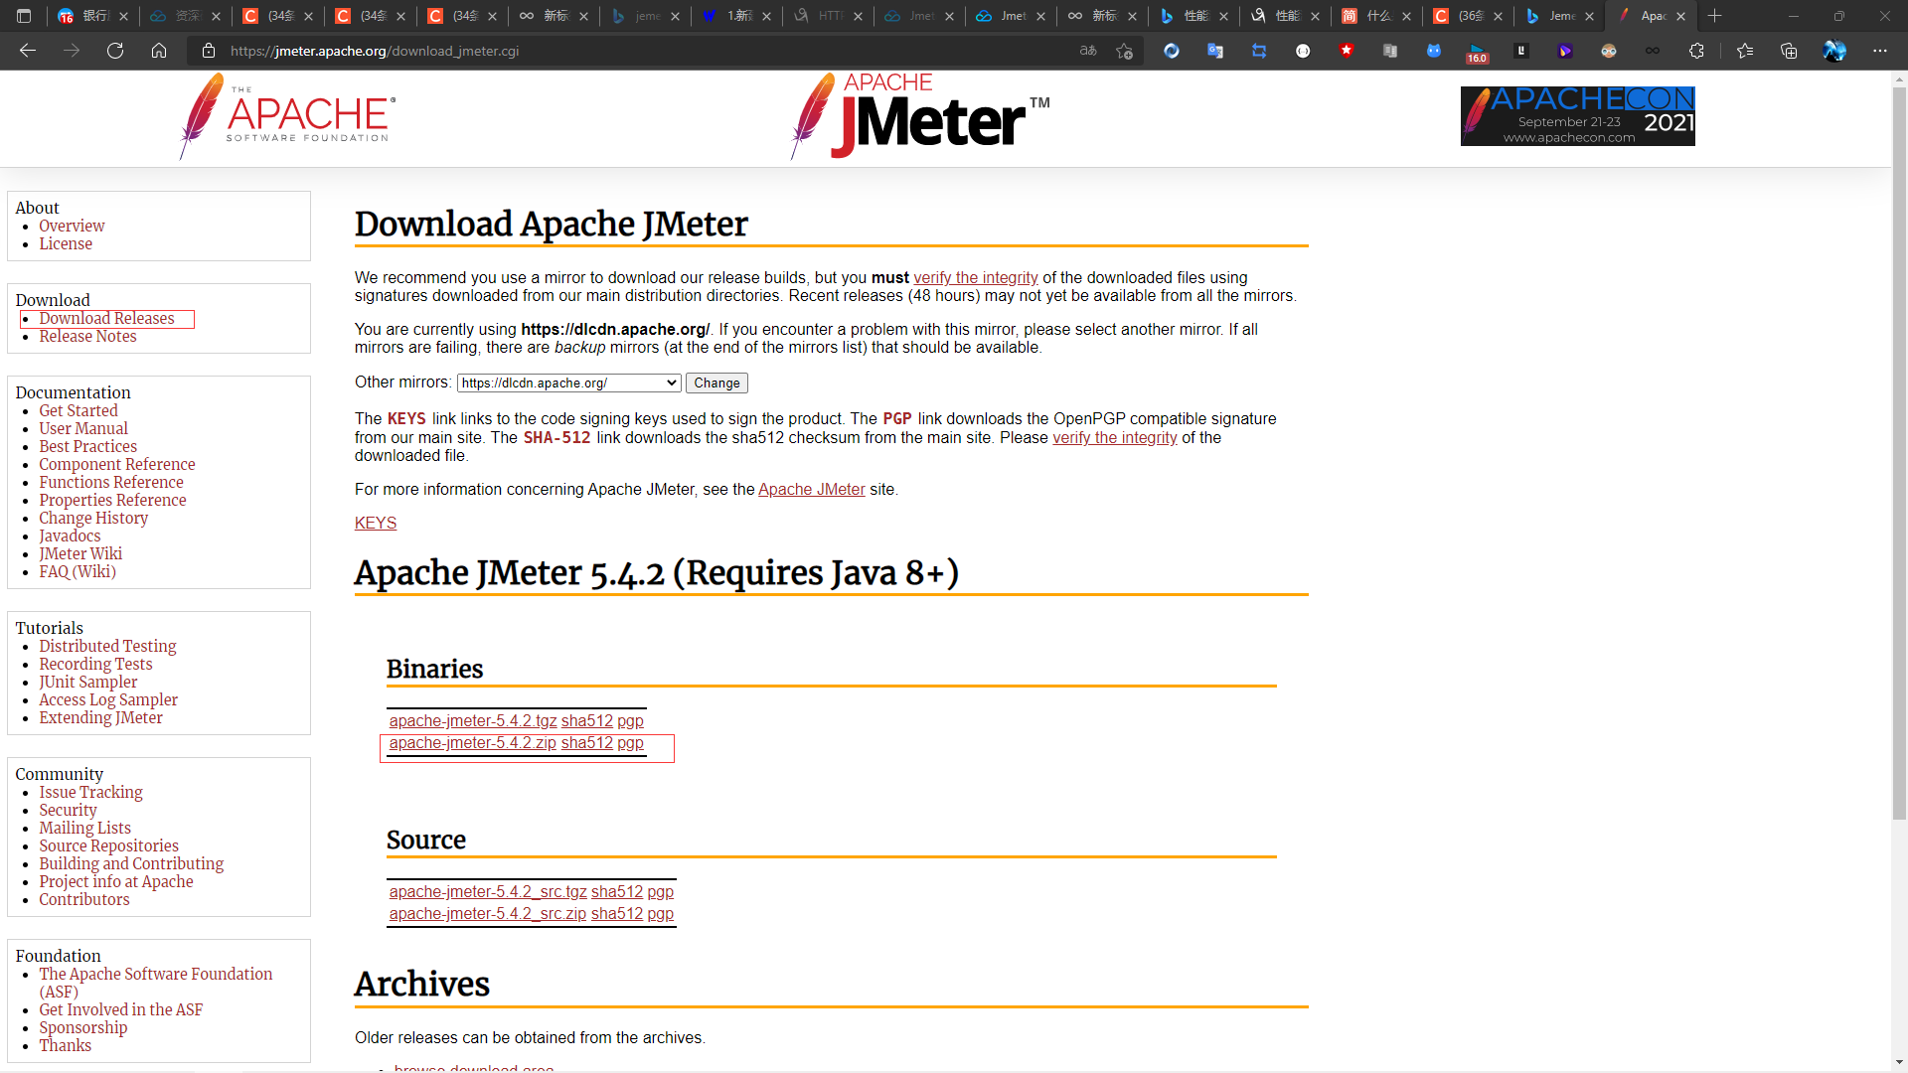Open the Collections icon in toolbar
Viewport: 1908px width, 1073px height.
coord(1789,51)
